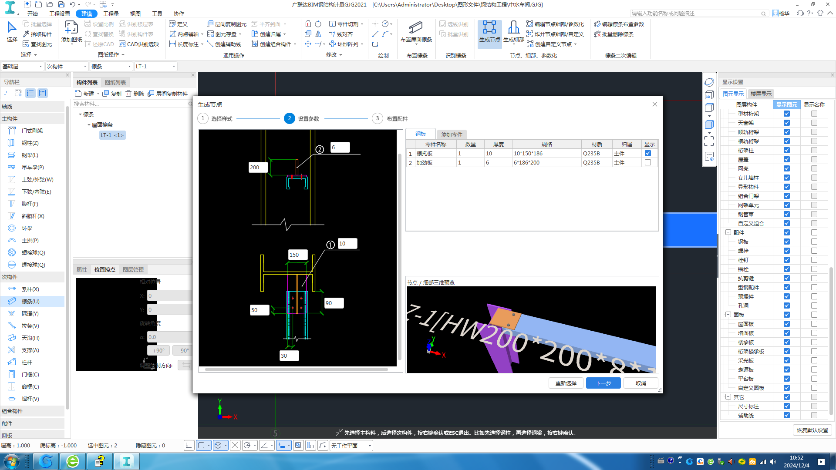836x470 pixels.
Task: Collapse the 面板 group in 显示设置
Action: click(728, 315)
